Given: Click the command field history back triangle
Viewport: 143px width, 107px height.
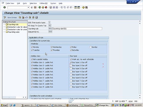Looking at the screenshot, I should tap(32, 7).
